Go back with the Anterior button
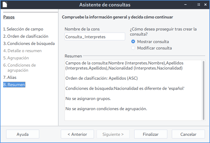Screen dimensions: 210x143 (77, 134)
